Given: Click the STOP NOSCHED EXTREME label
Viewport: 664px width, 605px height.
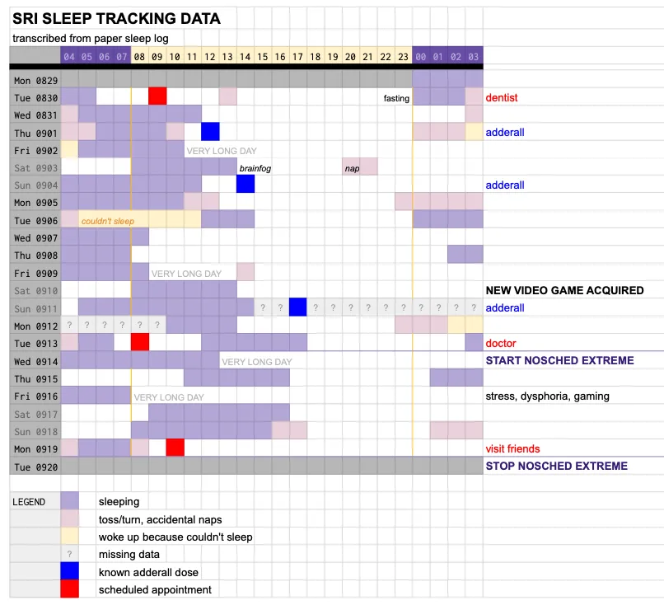Looking at the screenshot, I should click(x=556, y=466).
